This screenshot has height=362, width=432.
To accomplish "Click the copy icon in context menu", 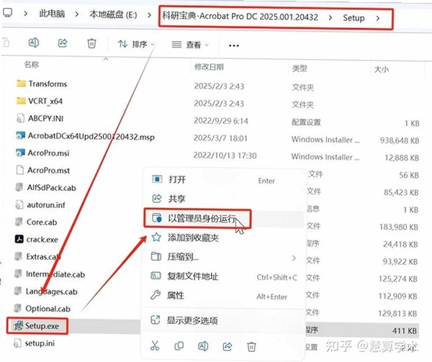I will tap(179, 346).
